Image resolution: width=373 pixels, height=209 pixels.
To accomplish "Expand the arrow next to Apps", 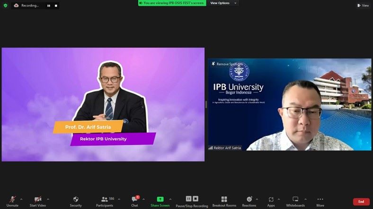I will [x=279, y=199].
